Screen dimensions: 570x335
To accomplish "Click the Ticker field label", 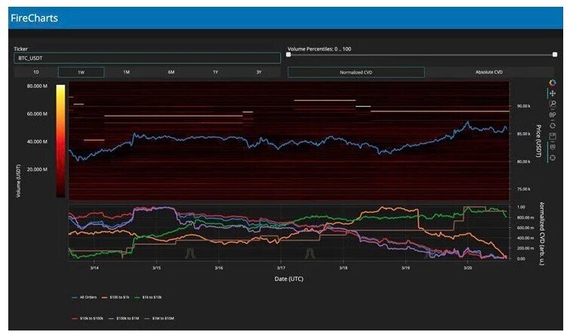I will [x=21, y=49].
